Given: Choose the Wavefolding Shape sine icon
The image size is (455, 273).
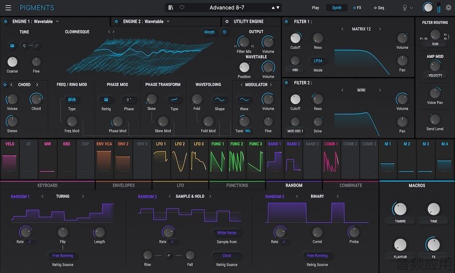Looking at the screenshot, I should 220,99.
